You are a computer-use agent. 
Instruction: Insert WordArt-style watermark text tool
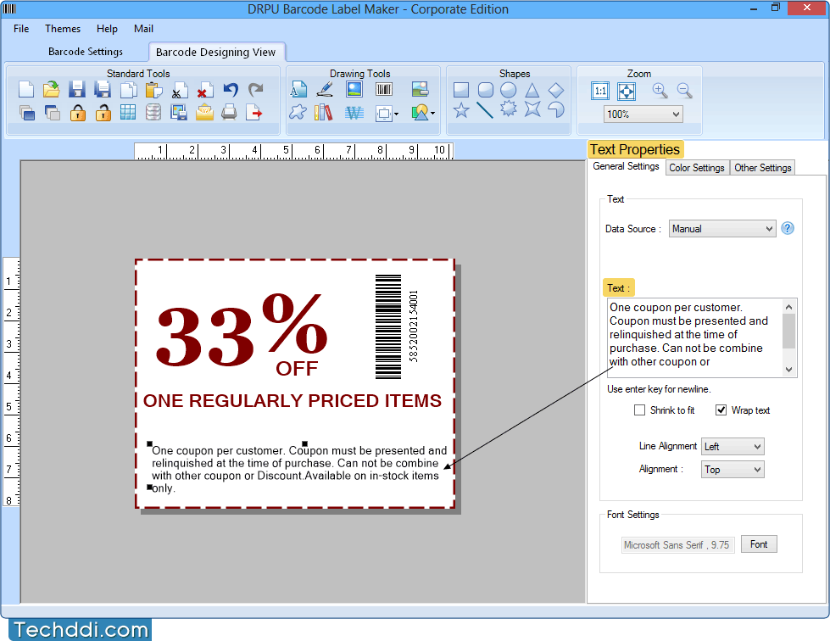coord(354,113)
